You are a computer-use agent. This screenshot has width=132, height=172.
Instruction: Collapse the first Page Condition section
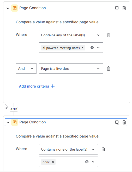8,8
